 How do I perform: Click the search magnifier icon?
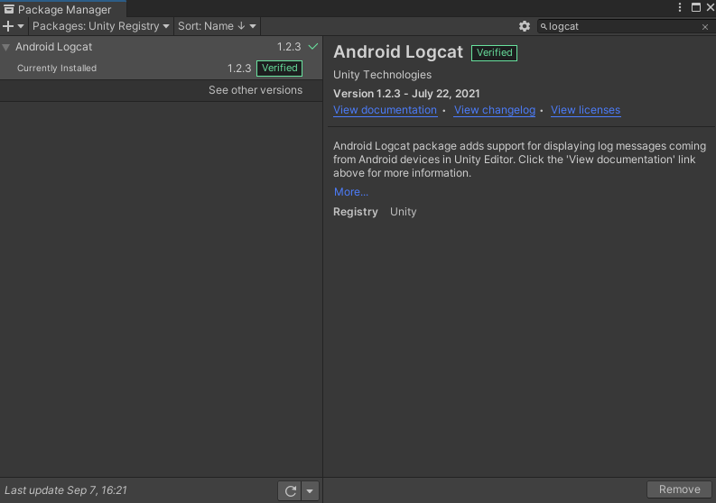coord(544,26)
